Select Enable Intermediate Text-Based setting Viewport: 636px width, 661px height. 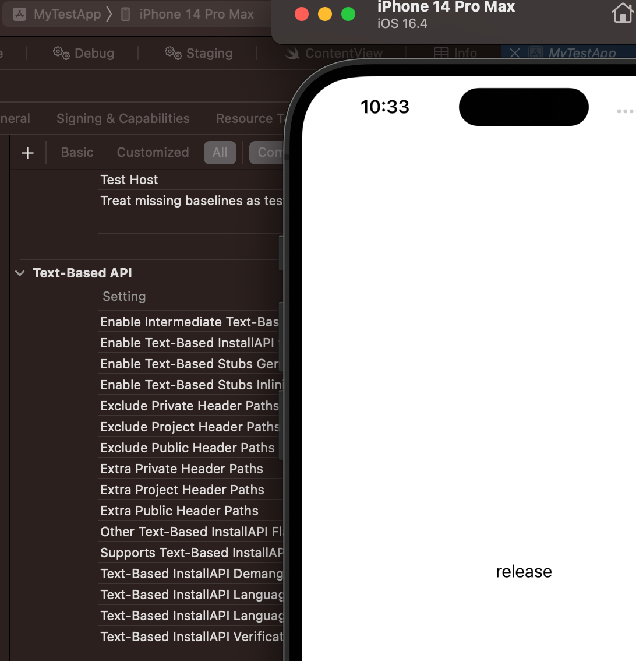click(189, 322)
